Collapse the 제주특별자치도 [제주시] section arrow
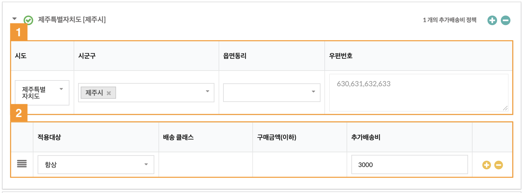The width and height of the screenshot is (524, 193). 14,19
